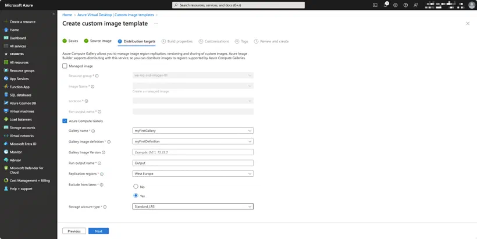Follow the Home breadcrumb link

[67, 15]
